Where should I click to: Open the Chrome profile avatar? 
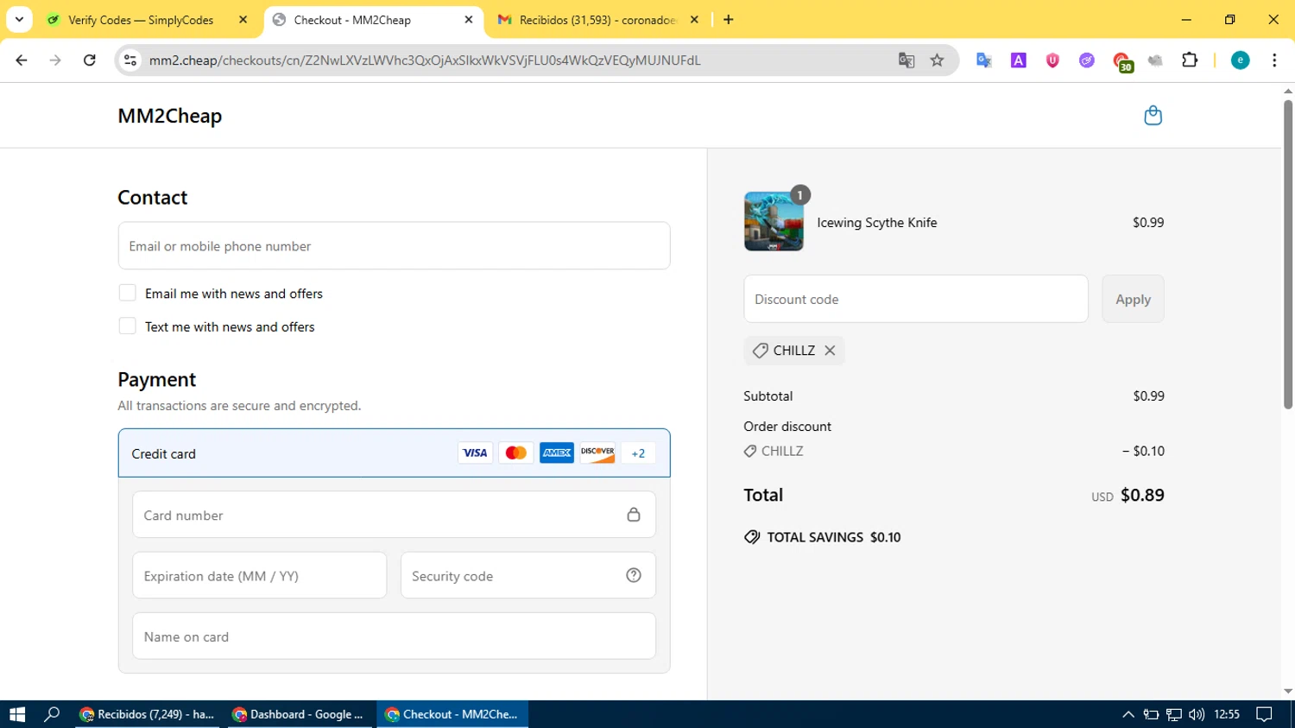(1241, 60)
